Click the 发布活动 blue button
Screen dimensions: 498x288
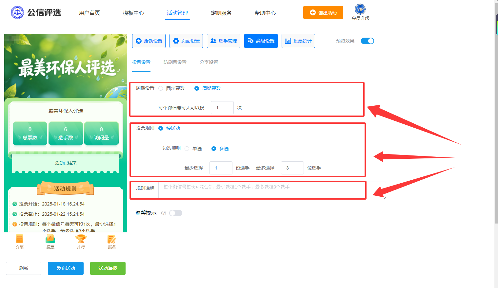click(x=66, y=268)
